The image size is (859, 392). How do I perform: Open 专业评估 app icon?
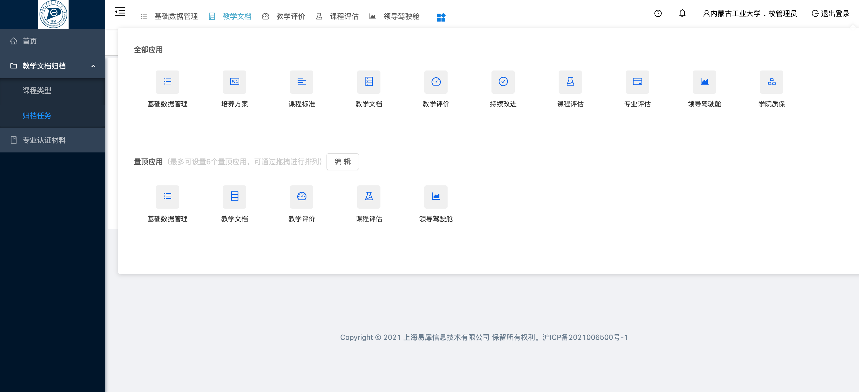point(637,82)
